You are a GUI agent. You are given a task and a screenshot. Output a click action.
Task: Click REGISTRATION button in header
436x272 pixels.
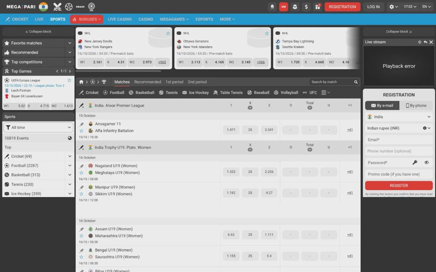click(342, 7)
